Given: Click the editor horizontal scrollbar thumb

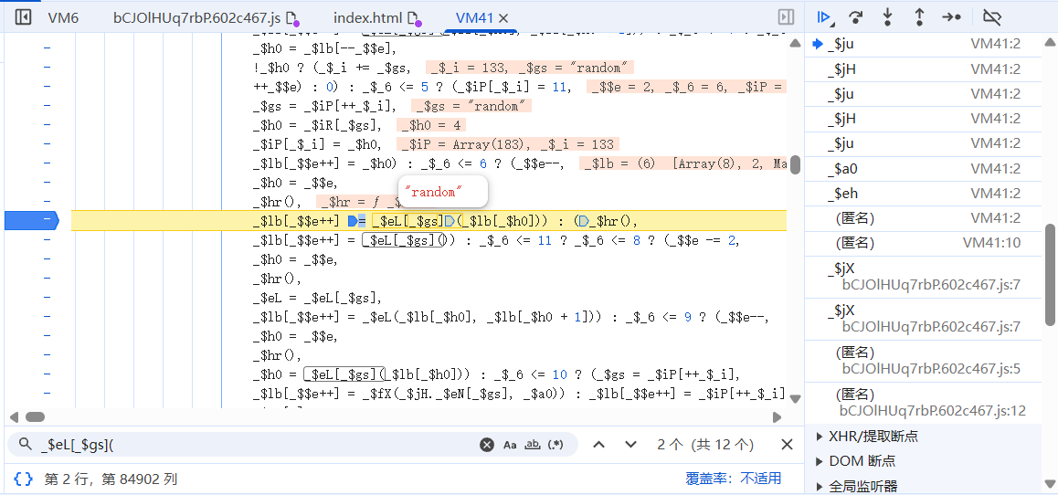Looking at the screenshot, I should pos(35,416).
